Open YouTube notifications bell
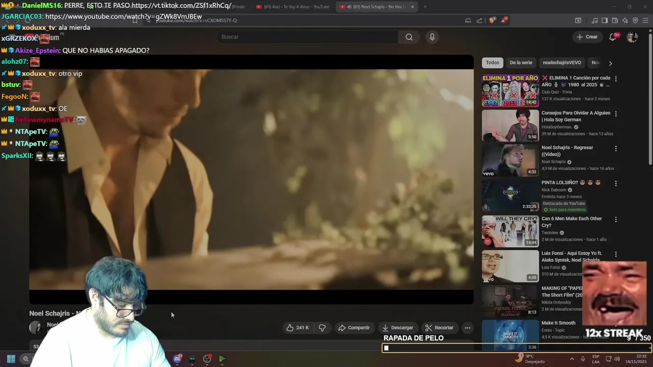 [x=613, y=37]
